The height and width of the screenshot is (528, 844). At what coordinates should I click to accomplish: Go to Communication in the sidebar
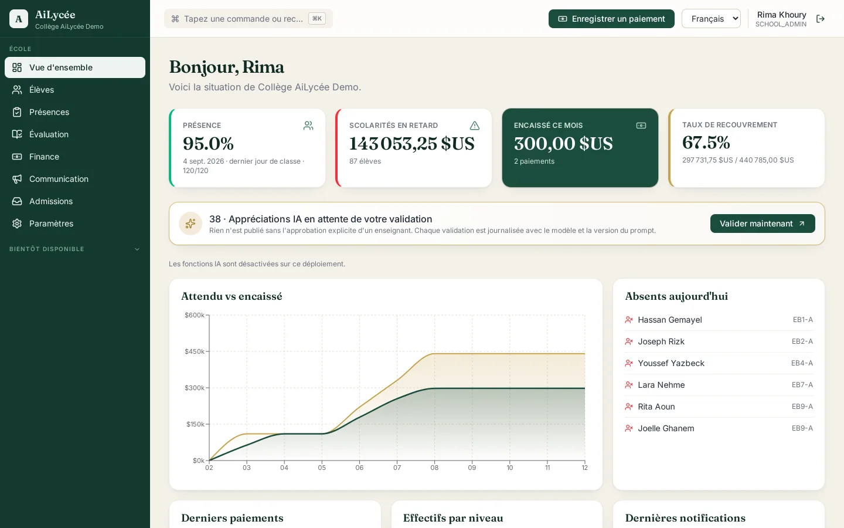(75, 179)
